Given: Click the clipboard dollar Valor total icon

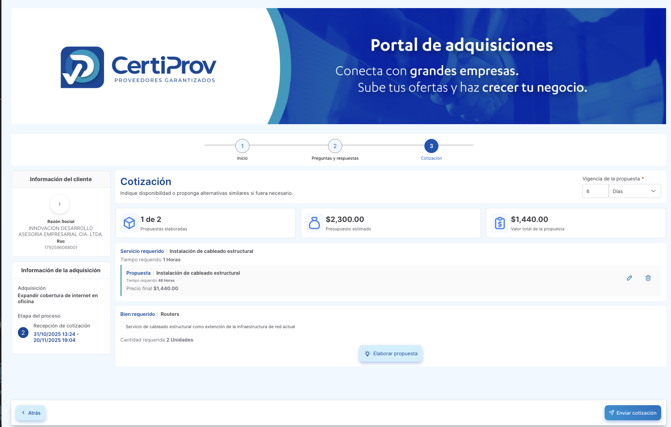Looking at the screenshot, I should click(500, 223).
